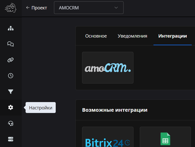Switch to the Основное tab
195x147 pixels.
pyautogui.click(x=96, y=36)
